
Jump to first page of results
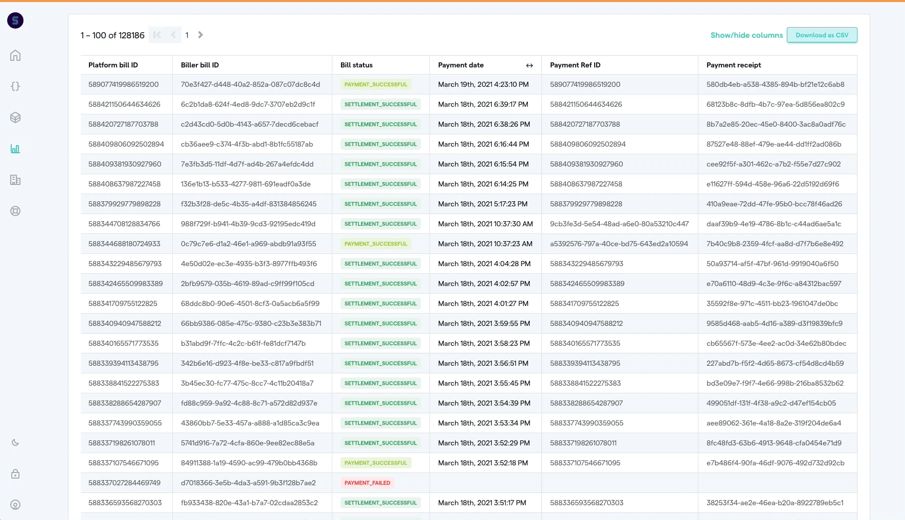pos(157,35)
